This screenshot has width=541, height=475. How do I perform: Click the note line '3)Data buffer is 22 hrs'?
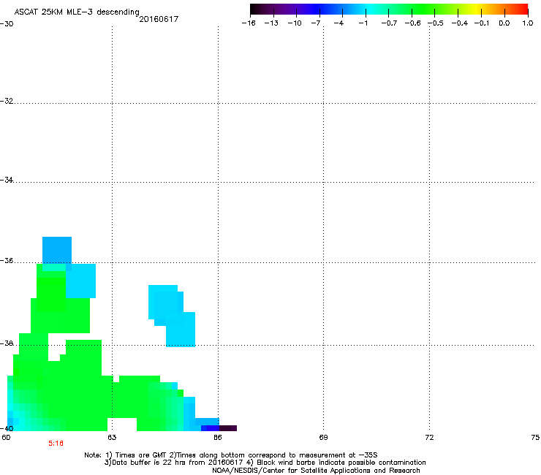click(x=265, y=463)
